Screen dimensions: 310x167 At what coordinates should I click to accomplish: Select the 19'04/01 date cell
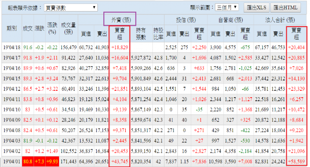[12, 161]
